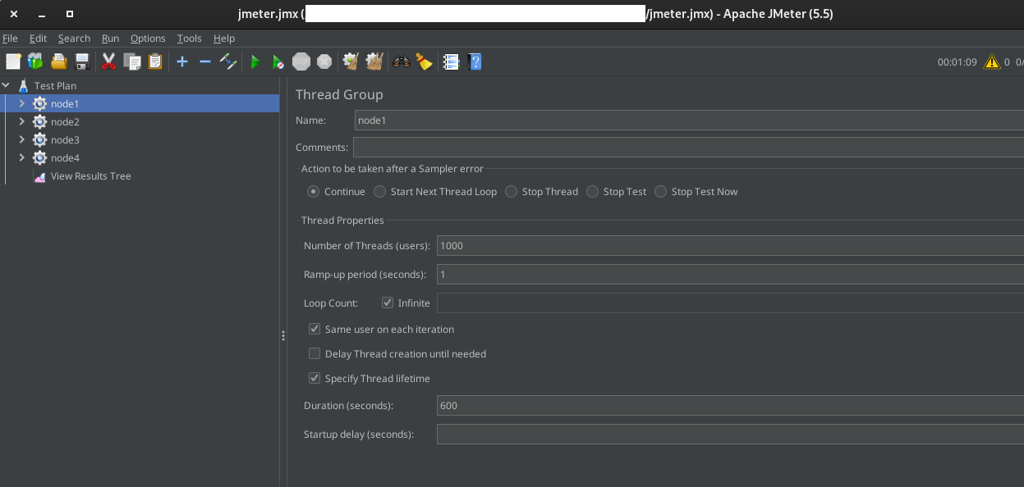
Task: Click the Ramp-up period field
Action: 730,275
